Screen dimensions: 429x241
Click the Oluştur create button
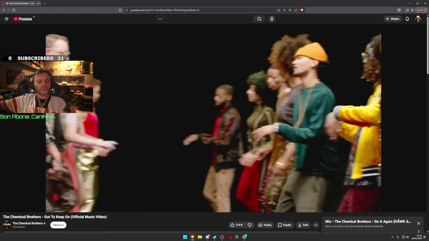(392, 19)
